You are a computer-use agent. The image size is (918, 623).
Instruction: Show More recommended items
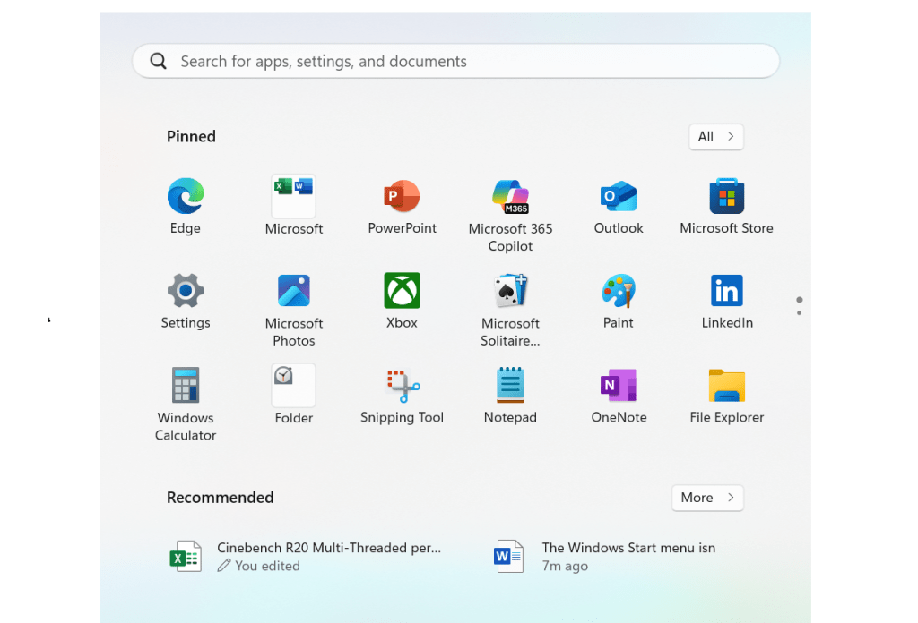click(707, 498)
